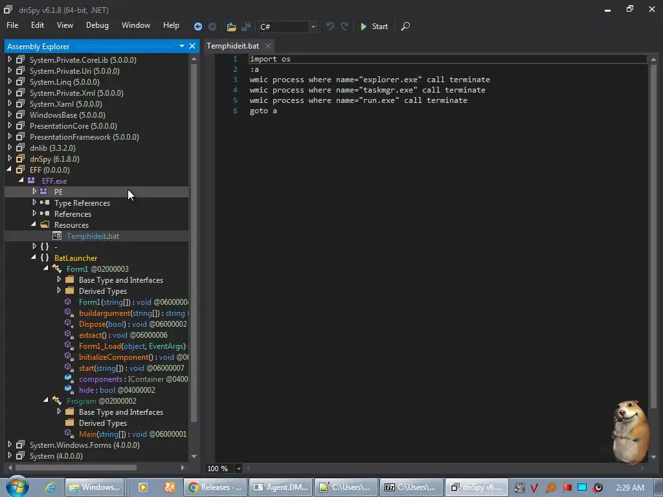Collapse the BatLauncher namespace
This screenshot has height=497, width=663.
[34, 258]
